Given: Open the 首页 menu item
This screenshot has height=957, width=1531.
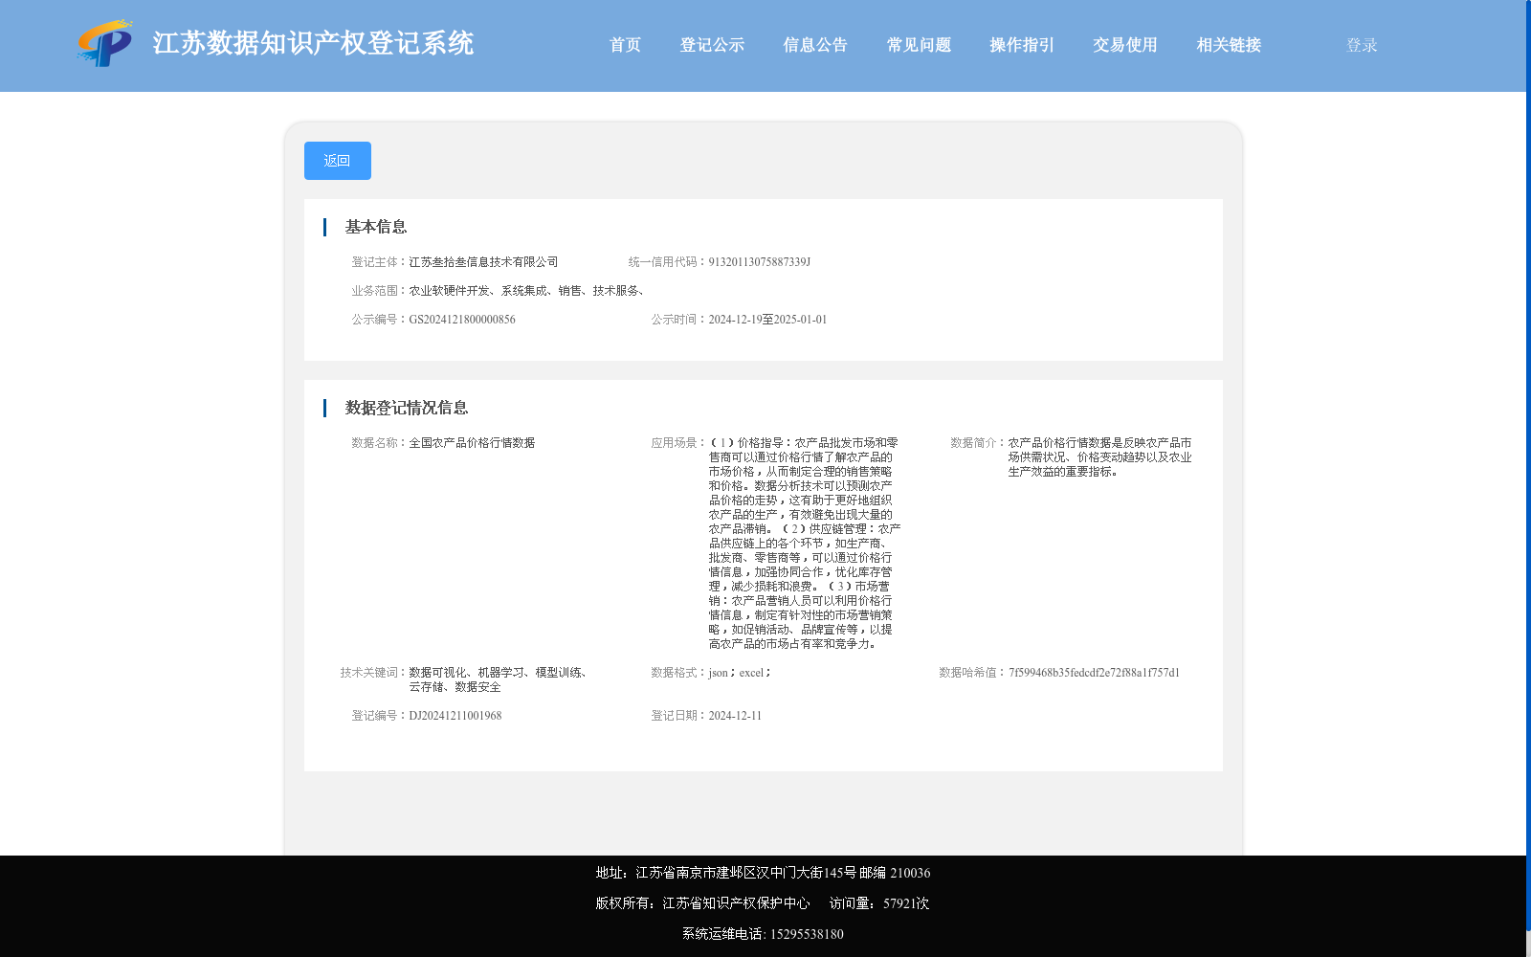Looking at the screenshot, I should 625,45.
